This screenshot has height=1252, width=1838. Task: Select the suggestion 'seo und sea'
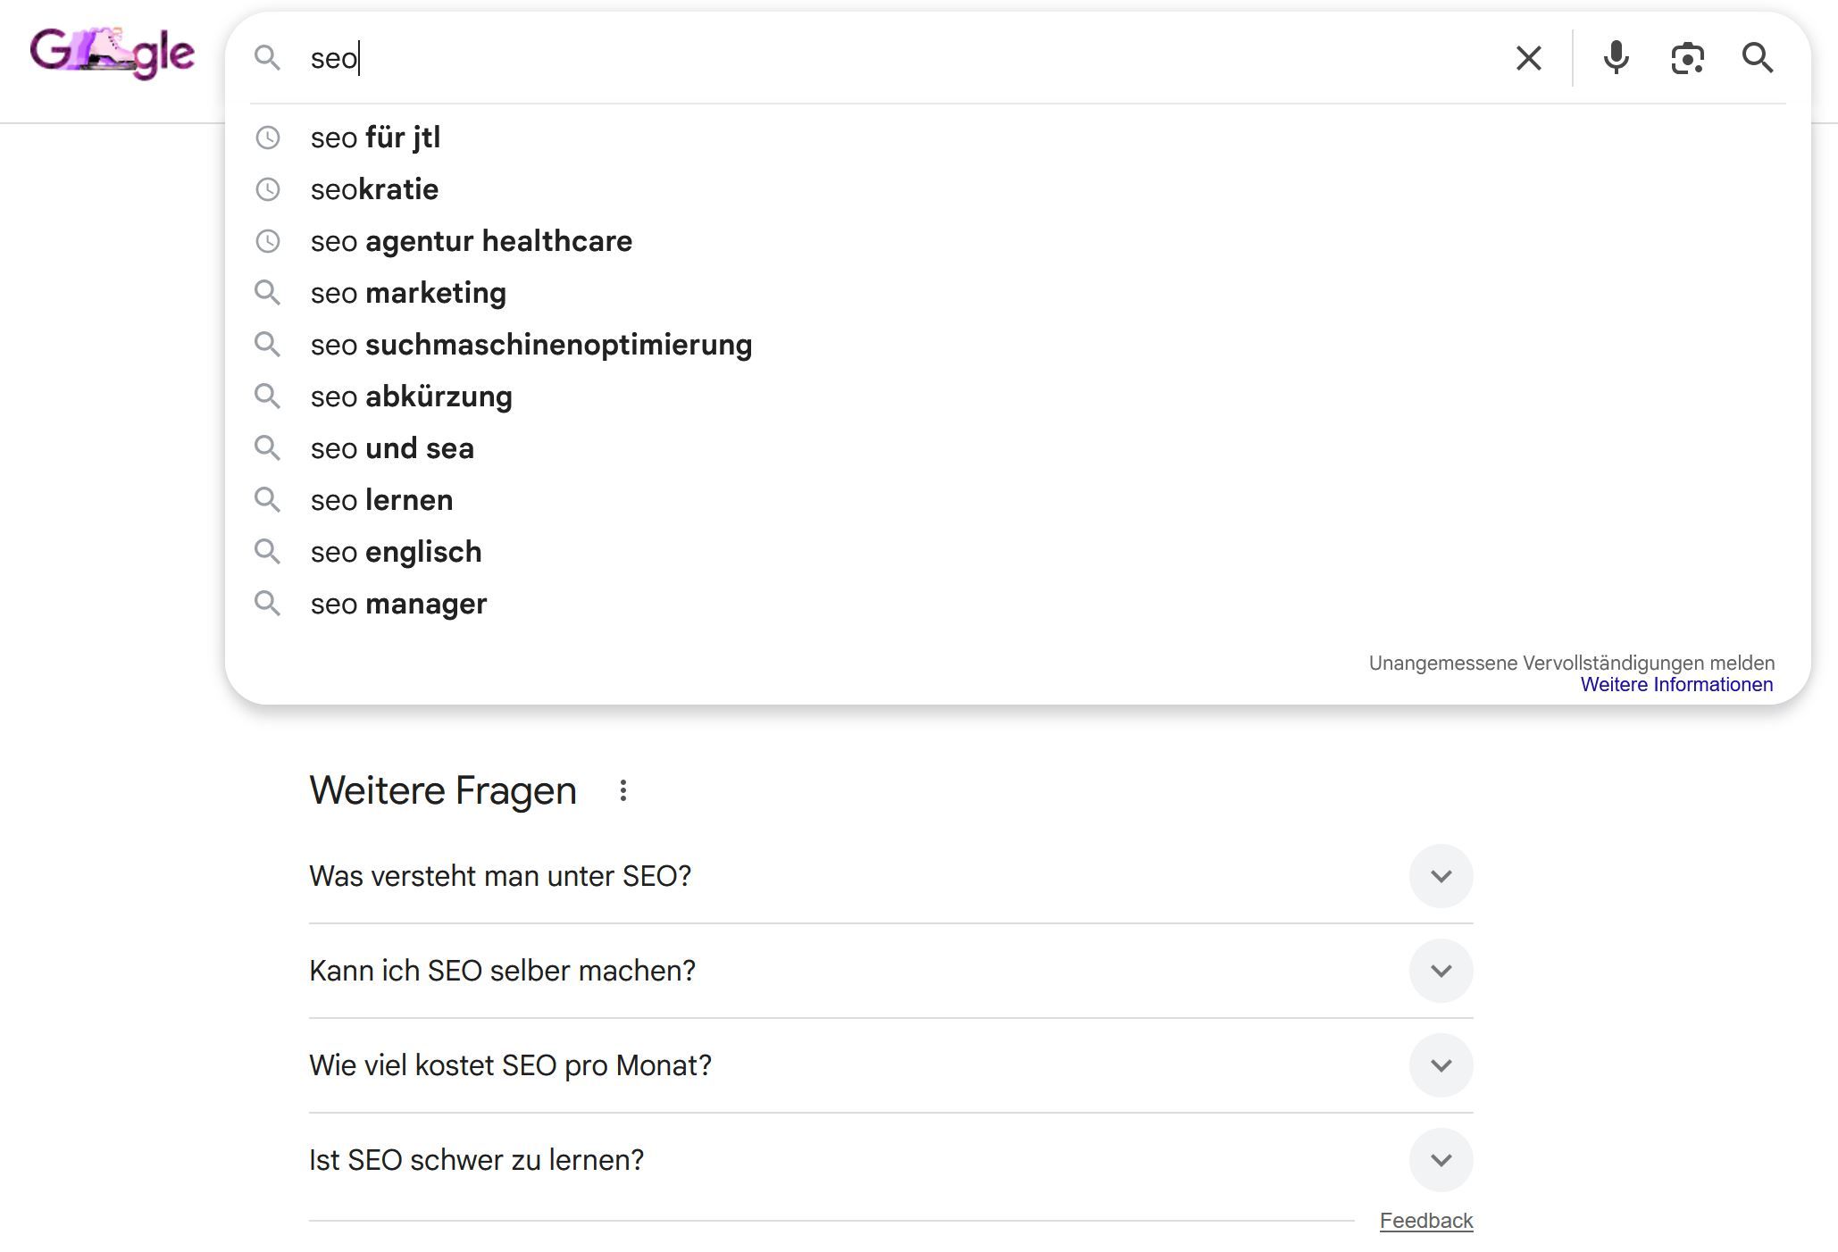coord(393,448)
